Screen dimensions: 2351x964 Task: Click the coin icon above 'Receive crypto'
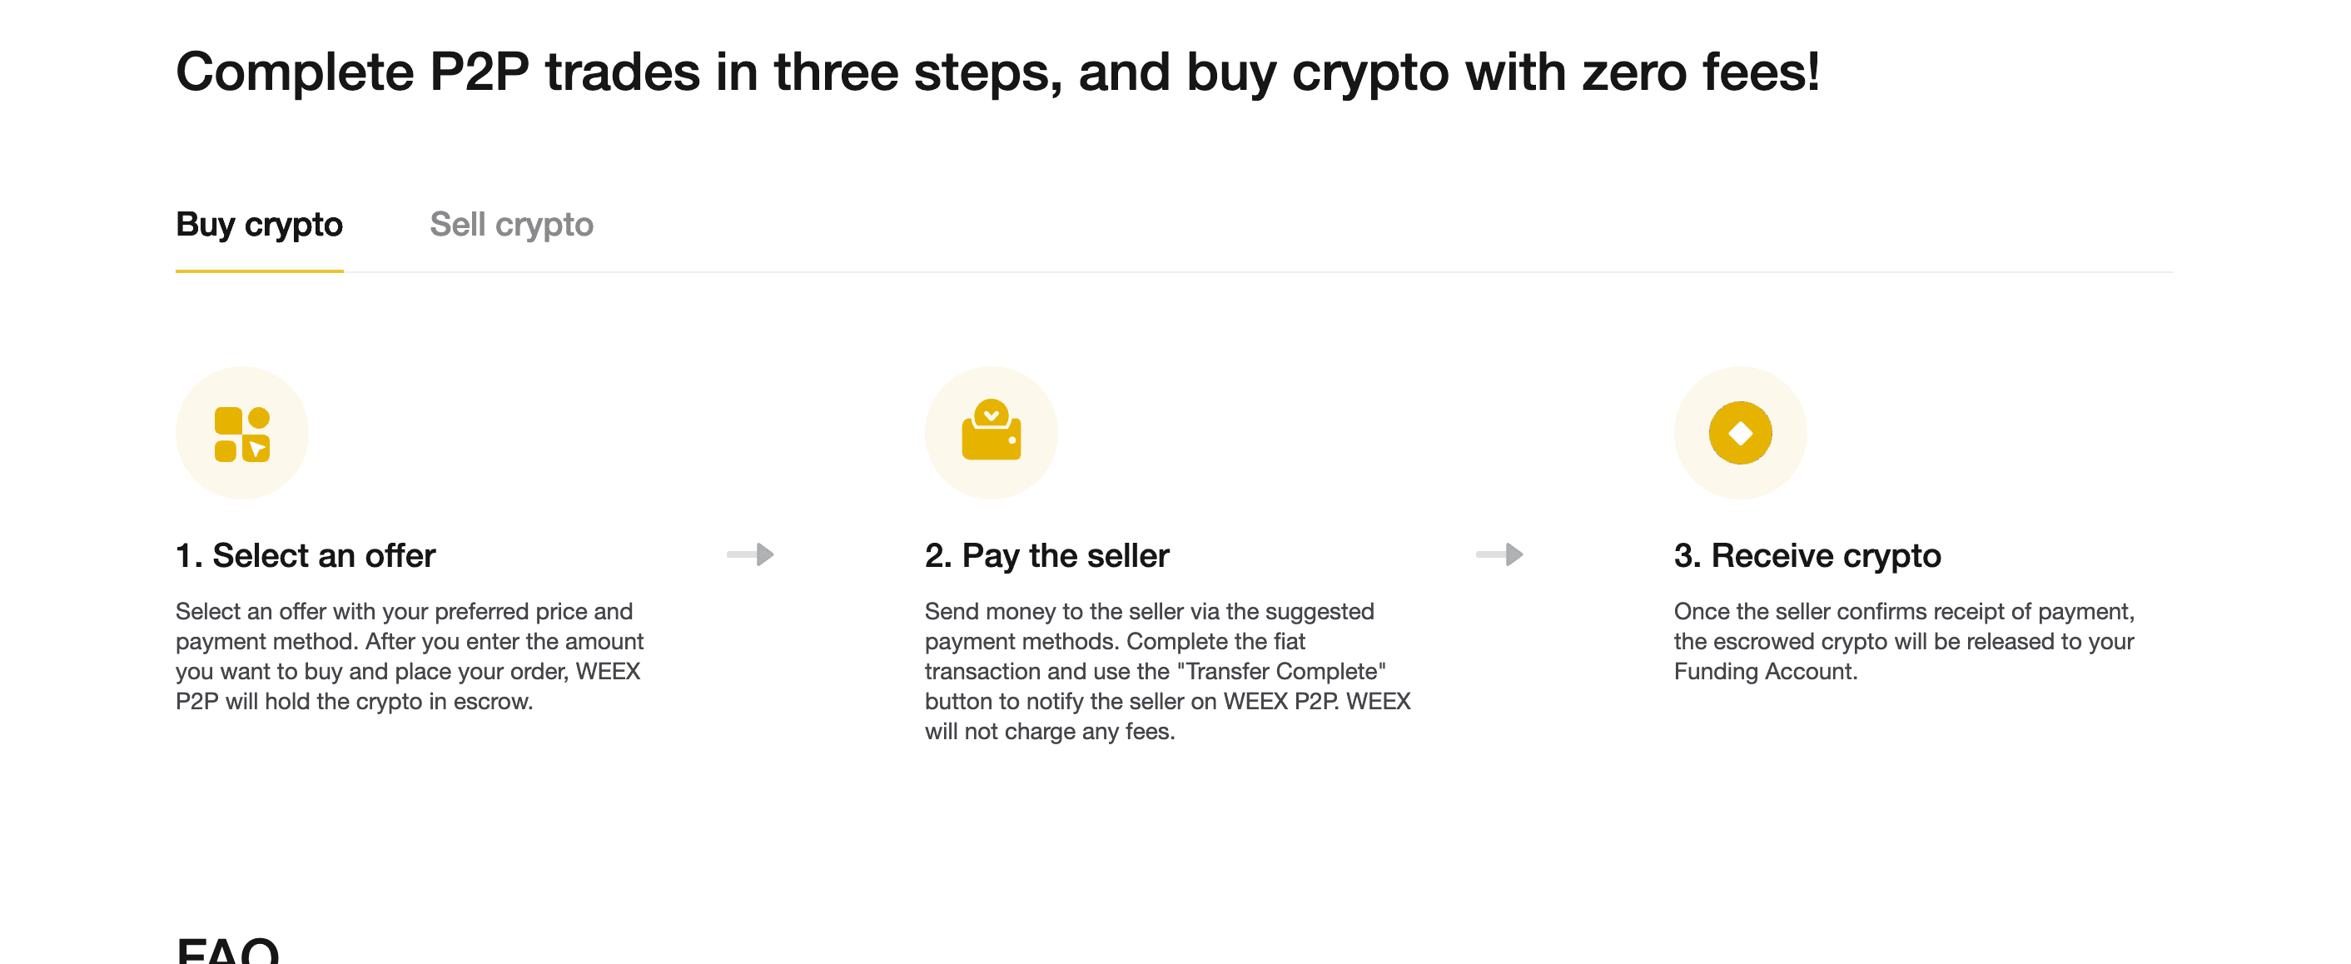(x=1738, y=433)
